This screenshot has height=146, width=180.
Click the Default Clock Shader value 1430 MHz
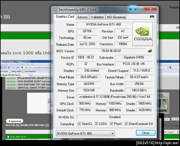pos(145,110)
